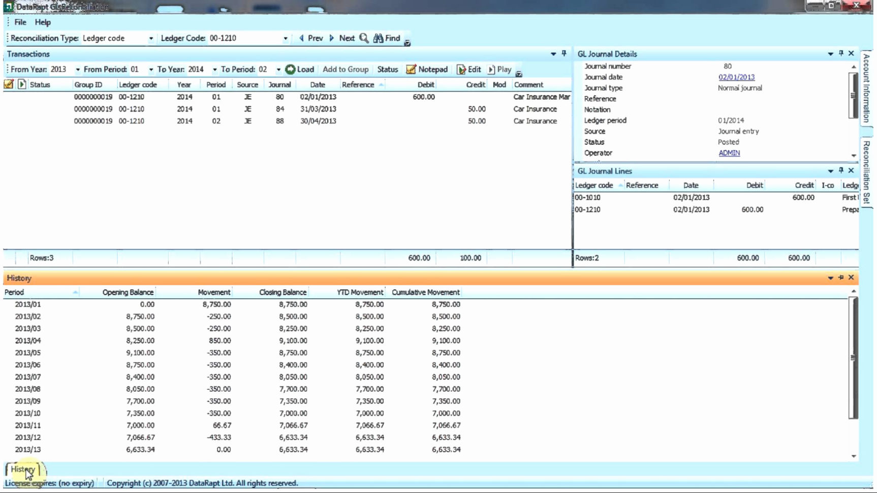Viewport: 877px width, 493px height.
Task: Open the File menu
Action: coord(20,22)
